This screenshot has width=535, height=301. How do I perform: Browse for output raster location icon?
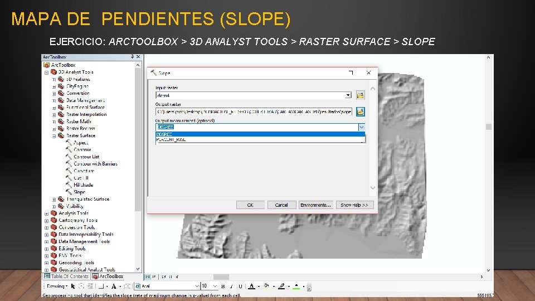tap(361, 111)
